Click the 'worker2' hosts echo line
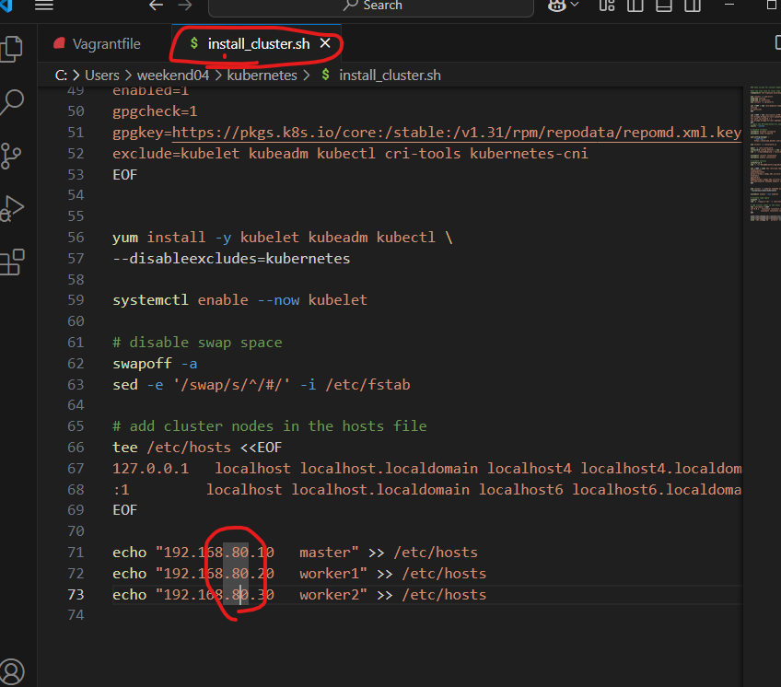 (299, 595)
